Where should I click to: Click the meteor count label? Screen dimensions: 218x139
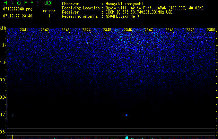49,11
